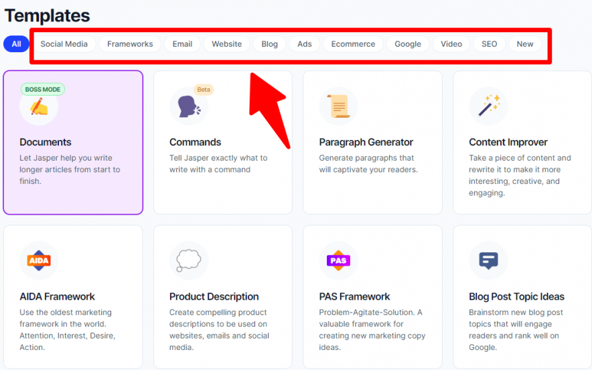
Task: Open PAS Framework template title
Action: (x=354, y=297)
